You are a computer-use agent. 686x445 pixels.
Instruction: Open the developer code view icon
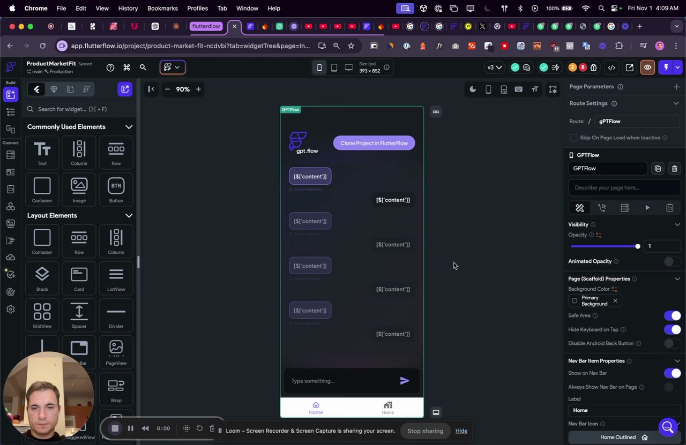coord(612,67)
